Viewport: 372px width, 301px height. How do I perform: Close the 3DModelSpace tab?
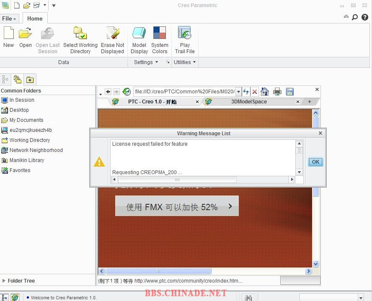(298, 102)
